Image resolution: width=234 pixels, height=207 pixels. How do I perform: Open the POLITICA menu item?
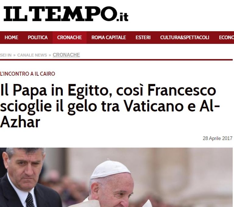coord(37,37)
